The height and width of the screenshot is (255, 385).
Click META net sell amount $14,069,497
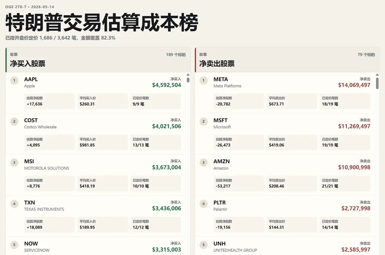354,85
